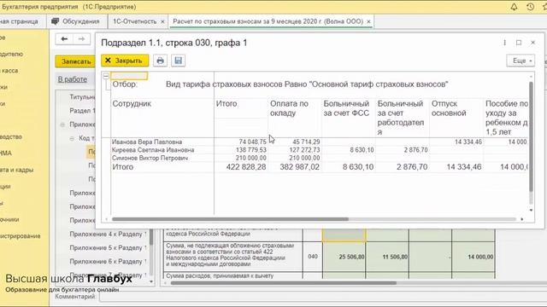Select Приложение 4 к Разделу 1
This screenshot has height=307, width=547.
108,234
